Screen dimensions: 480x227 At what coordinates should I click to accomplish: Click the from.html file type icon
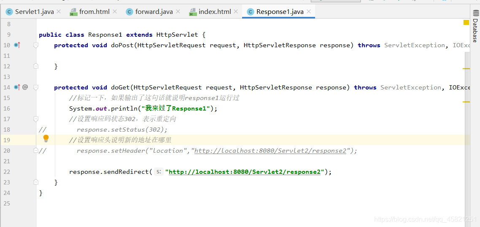tap(73, 12)
